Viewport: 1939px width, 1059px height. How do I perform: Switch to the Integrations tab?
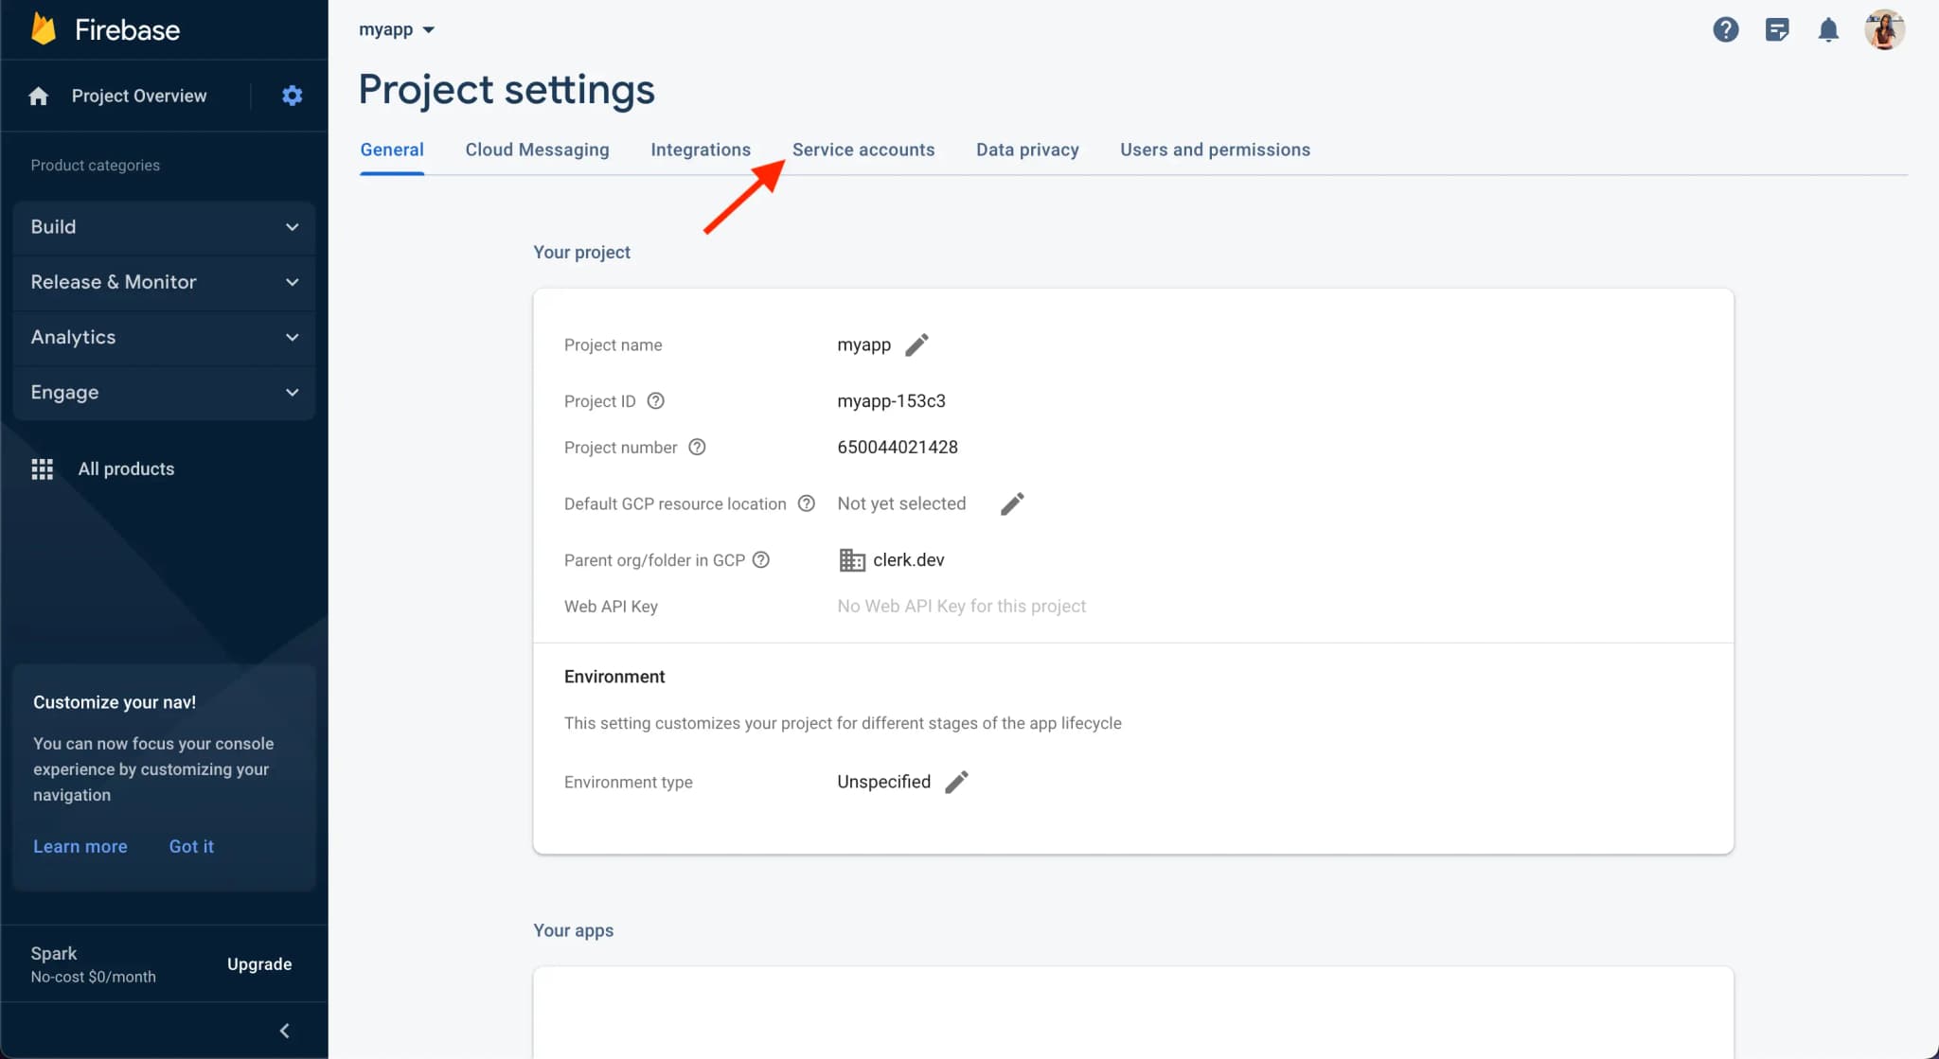tap(701, 150)
